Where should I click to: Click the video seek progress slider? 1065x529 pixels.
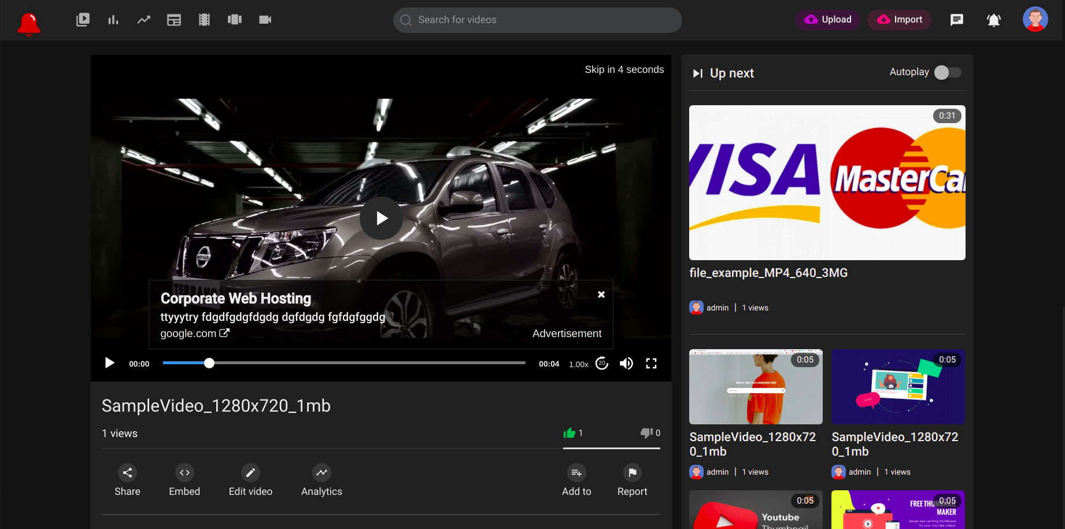344,363
